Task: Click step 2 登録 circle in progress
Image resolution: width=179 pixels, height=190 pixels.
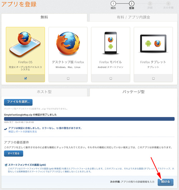Action: (x=131, y=4)
